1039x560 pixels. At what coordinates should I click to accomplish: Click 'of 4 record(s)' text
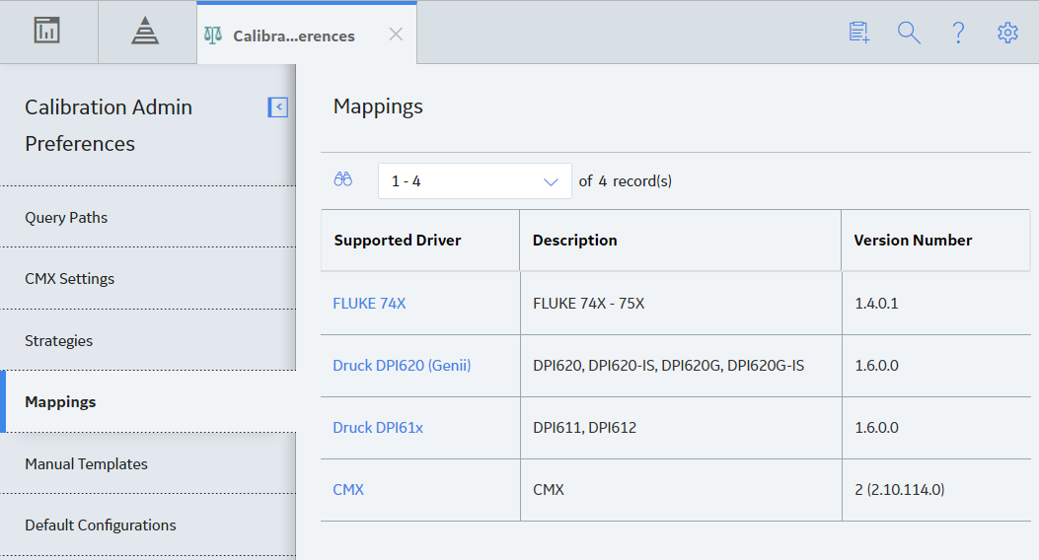coord(625,180)
